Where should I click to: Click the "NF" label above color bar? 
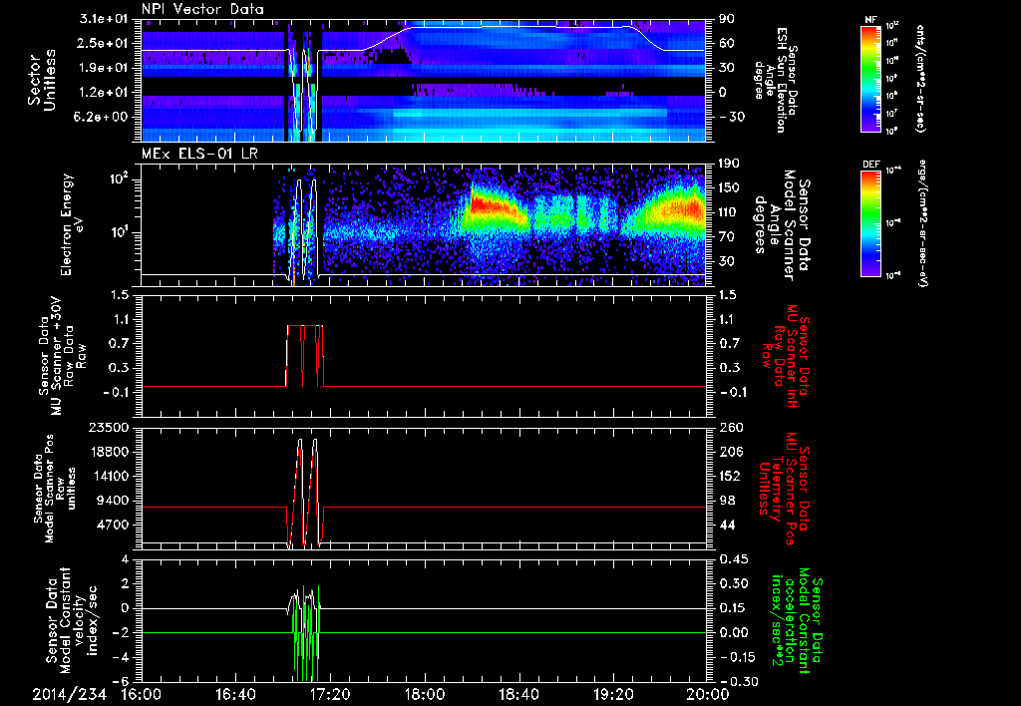871,20
